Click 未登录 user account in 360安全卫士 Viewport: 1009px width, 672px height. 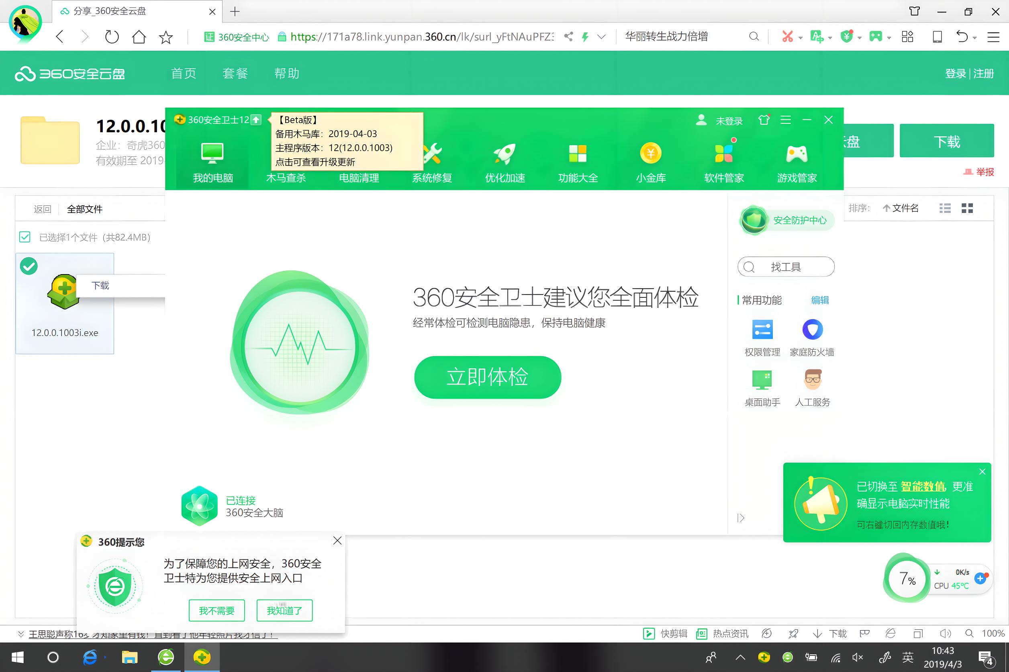point(719,121)
